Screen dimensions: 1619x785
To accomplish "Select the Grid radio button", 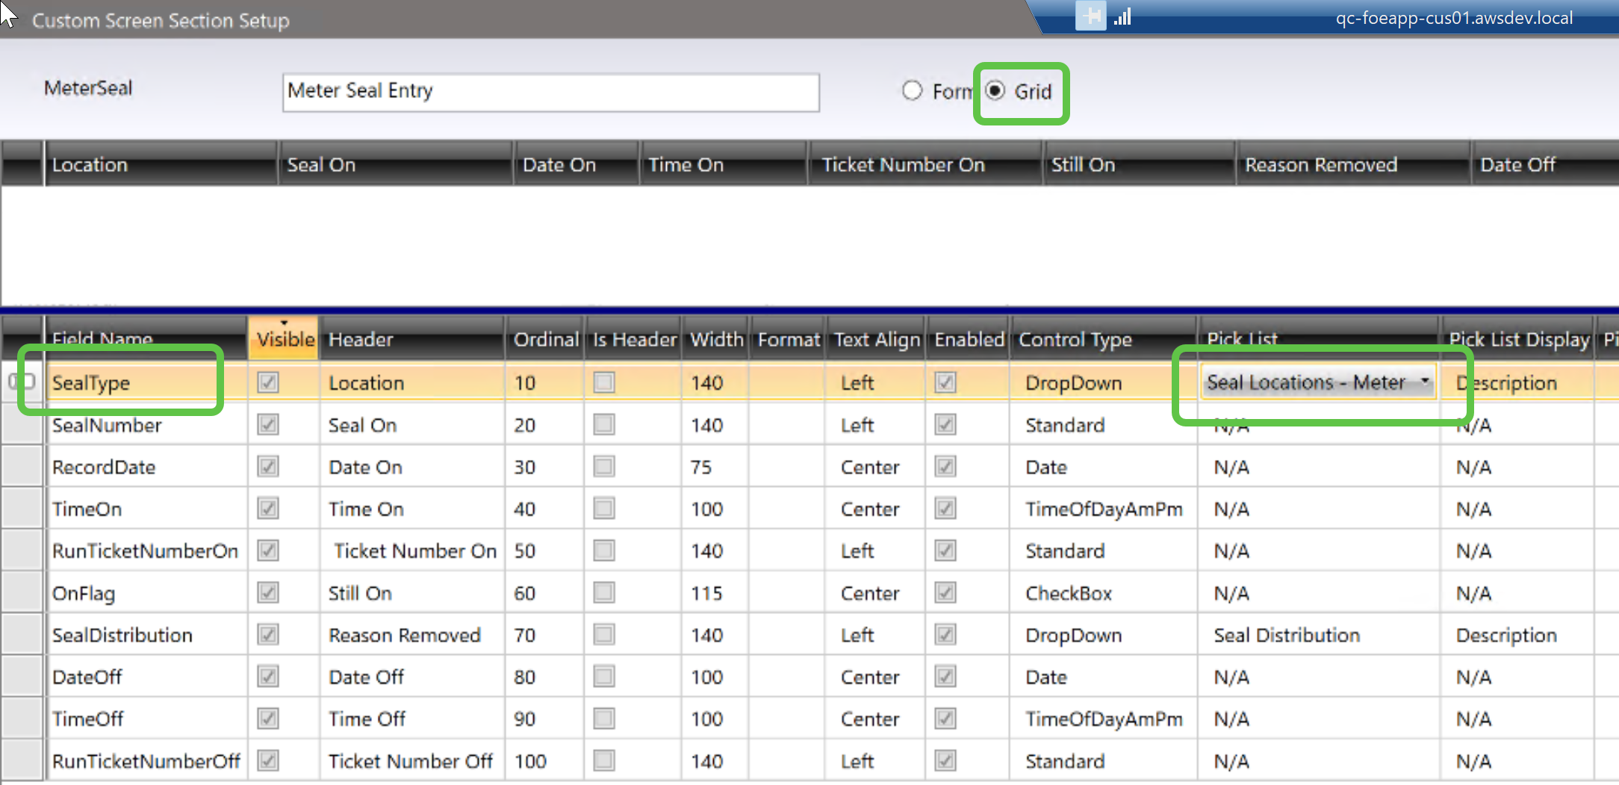I will 995,91.
